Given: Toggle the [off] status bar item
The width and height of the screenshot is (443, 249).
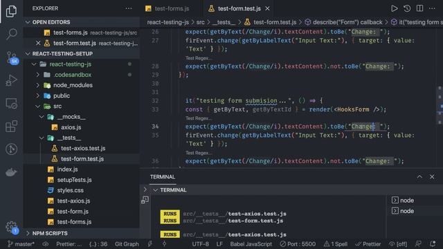Looking at the screenshot, I should click(x=398, y=244).
